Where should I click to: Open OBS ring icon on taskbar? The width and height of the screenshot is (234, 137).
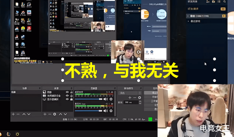17,134
